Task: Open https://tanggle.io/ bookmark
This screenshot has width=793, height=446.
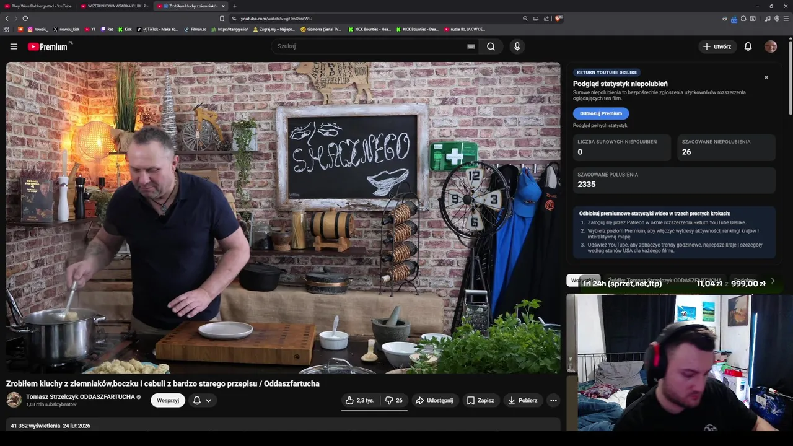Action: click(230, 29)
